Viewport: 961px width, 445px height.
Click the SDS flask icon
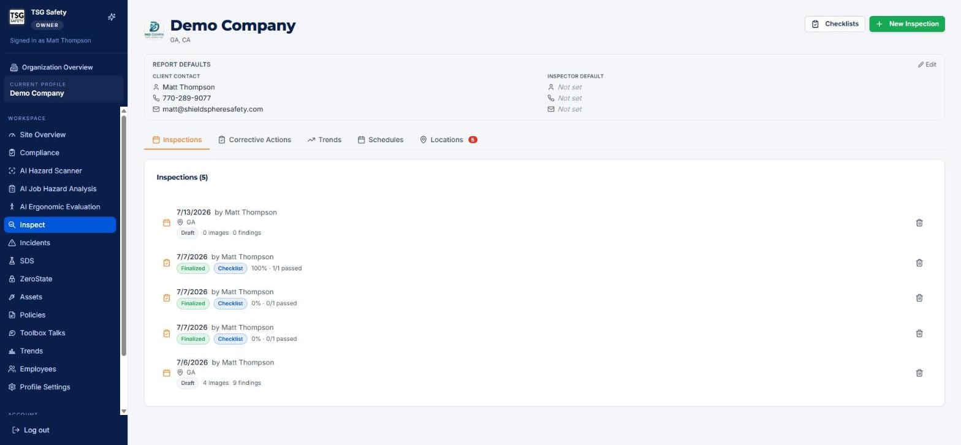[x=12, y=261]
